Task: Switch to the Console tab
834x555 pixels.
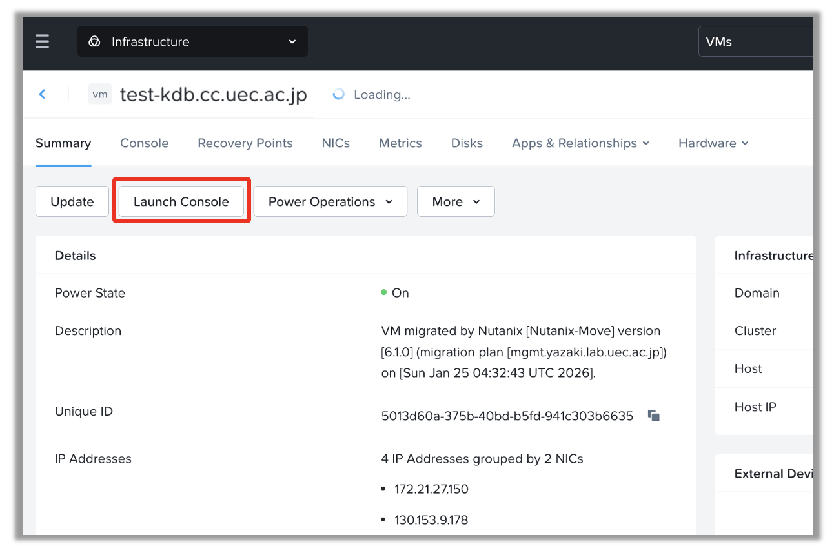Action: click(144, 143)
